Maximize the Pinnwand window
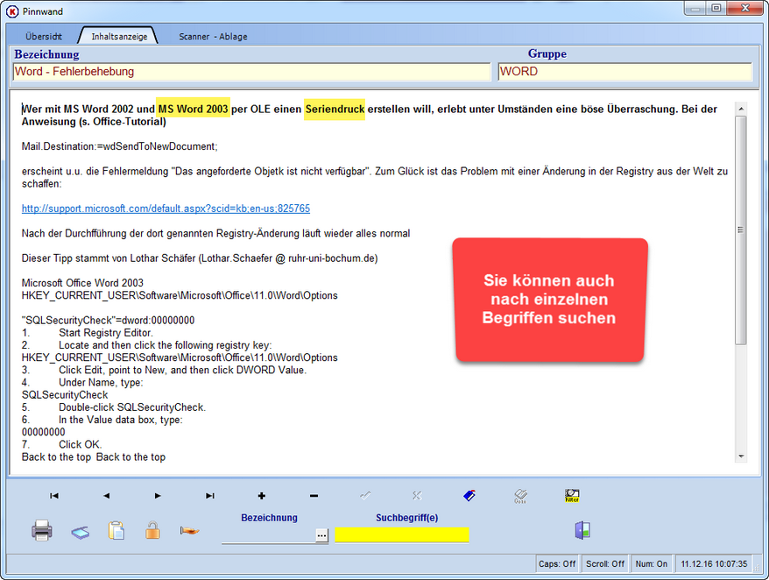769x580 pixels. 716,9
